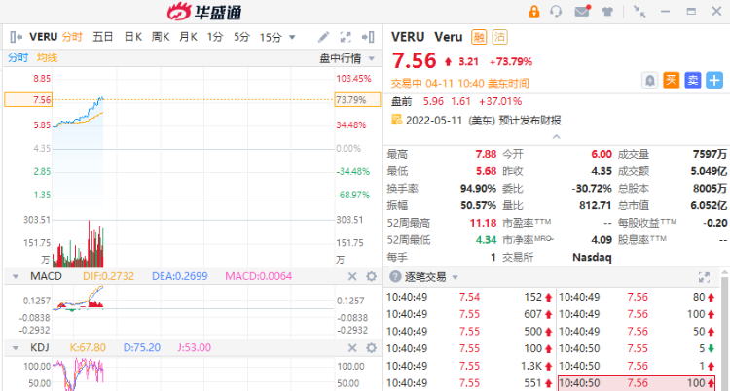Click the orange Buy (买) button

[x=671, y=81]
